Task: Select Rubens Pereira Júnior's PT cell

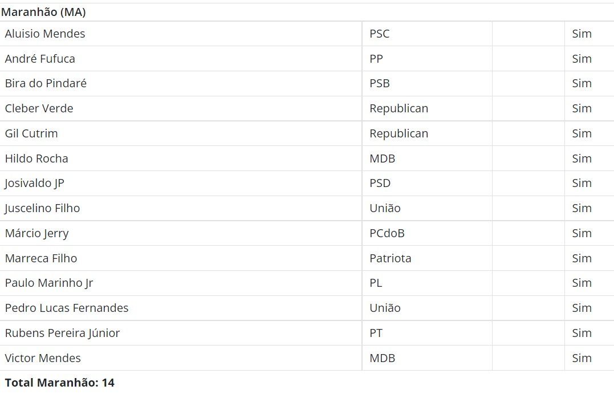Action: [427, 334]
